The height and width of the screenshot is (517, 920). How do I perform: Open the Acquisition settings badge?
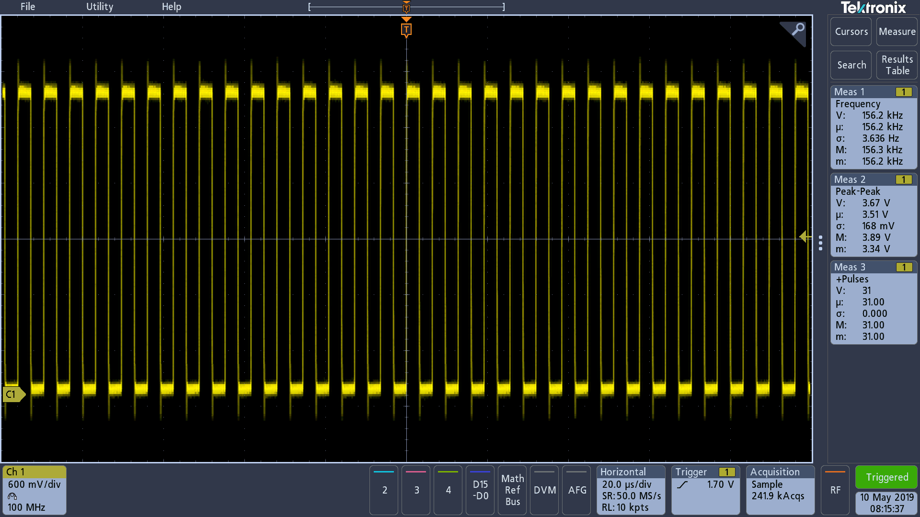pos(780,490)
